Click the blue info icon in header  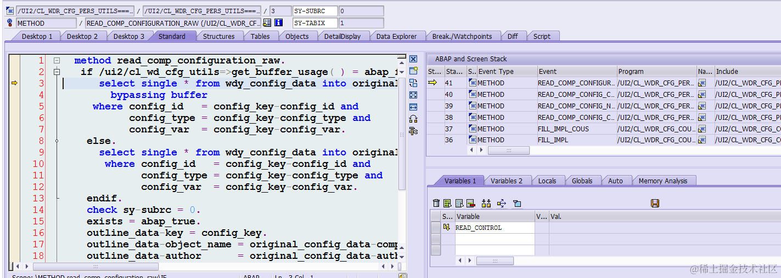point(278,23)
